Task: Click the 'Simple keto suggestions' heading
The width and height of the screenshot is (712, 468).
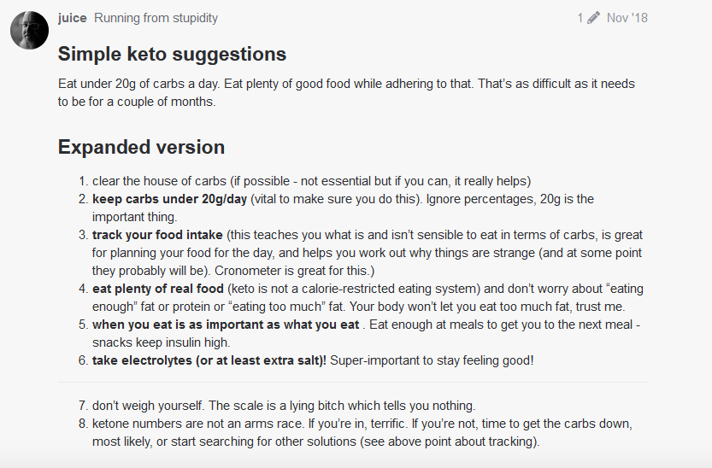Action: (x=172, y=54)
